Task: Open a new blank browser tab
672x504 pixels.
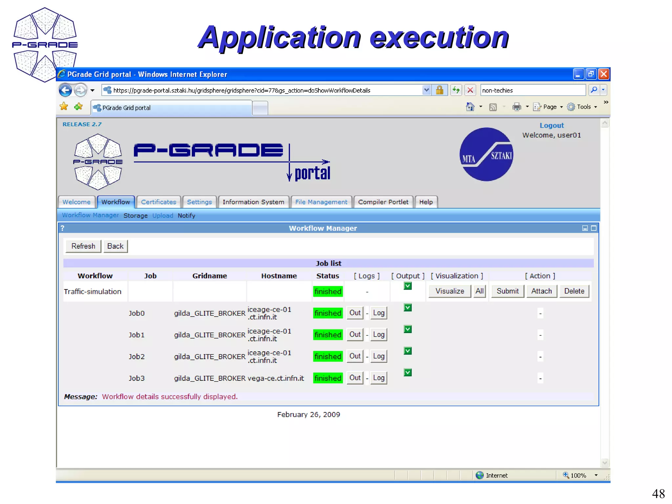Action: click(x=260, y=108)
